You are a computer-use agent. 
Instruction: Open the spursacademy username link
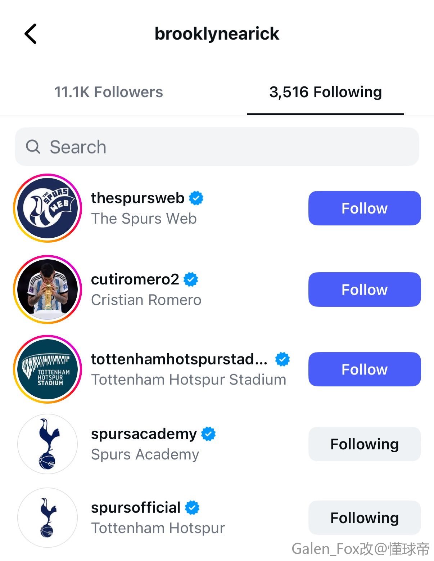(x=144, y=434)
